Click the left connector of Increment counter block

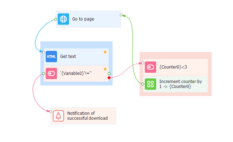click(x=143, y=84)
